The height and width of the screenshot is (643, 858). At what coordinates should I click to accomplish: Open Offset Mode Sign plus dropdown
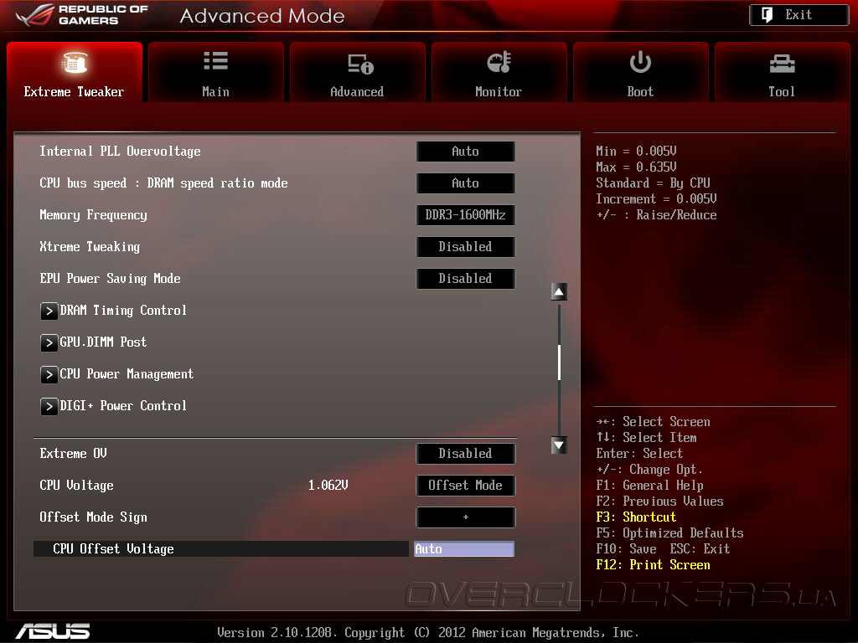click(466, 517)
